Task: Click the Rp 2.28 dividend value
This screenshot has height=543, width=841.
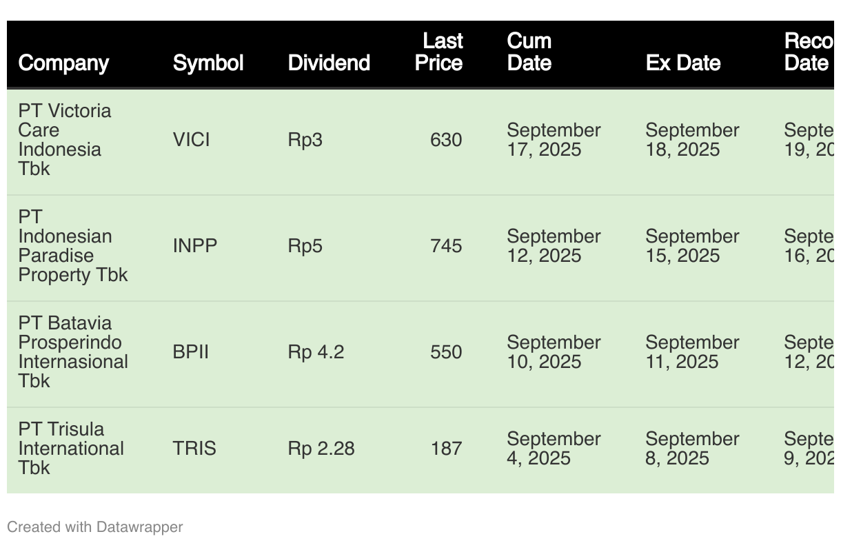Action: click(321, 449)
